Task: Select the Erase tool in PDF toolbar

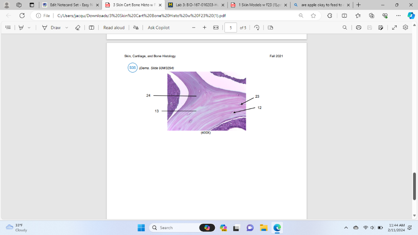Action: tap(77, 28)
